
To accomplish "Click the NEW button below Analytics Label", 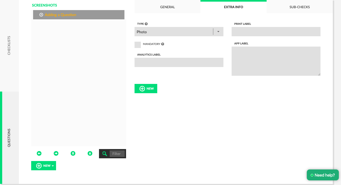I will pyautogui.click(x=146, y=89).
